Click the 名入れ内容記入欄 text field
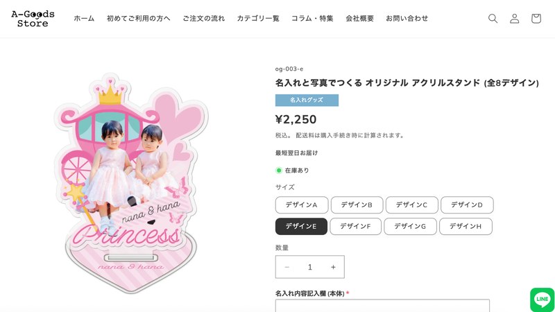Screen dimensions: 555x312 [x=382, y=306]
